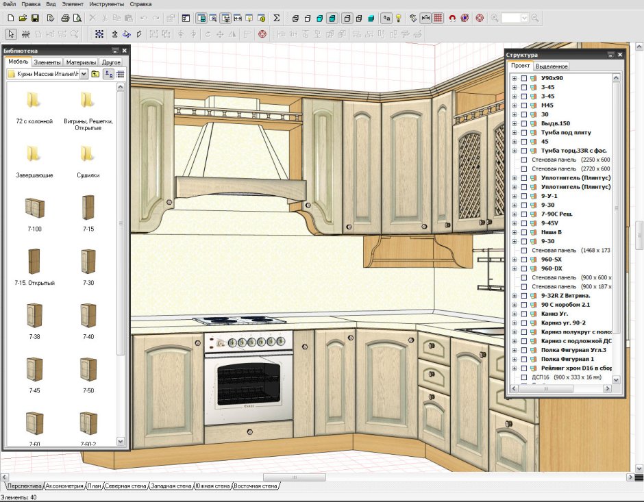Open the Выделенное tab in Структура panel
The image size is (644, 502).
(x=551, y=66)
